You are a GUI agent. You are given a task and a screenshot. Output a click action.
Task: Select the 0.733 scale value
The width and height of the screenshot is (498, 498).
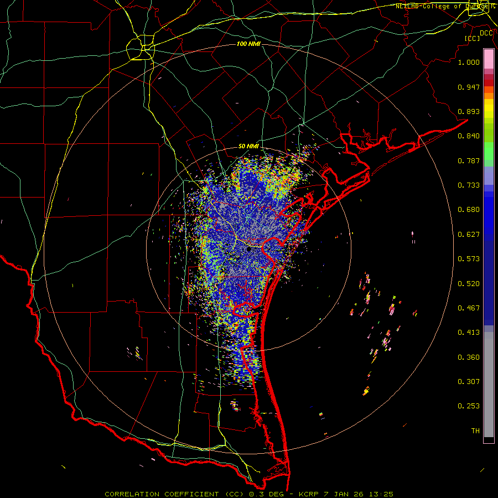(x=469, y=185)
